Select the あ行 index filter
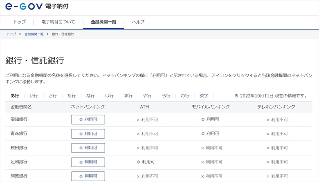The height and width of the screenshot is (182, 319). tap(15, 95)
